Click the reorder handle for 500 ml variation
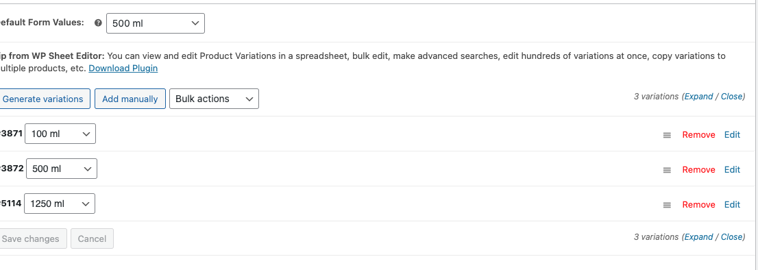 [667, 170]
